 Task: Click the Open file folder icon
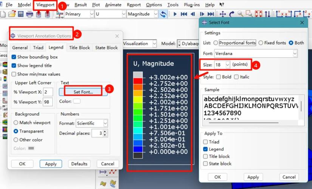pyautogui.click(x=12, y=14)
